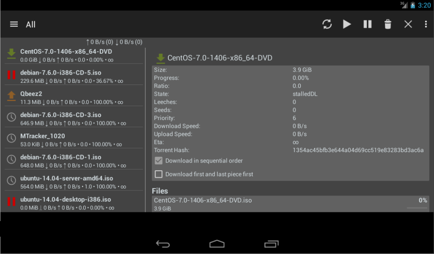Select CentOS-7.0-1406-x86_64-DVD in torrent list
The height and width of the screenshot is (254, 434).
74,55
